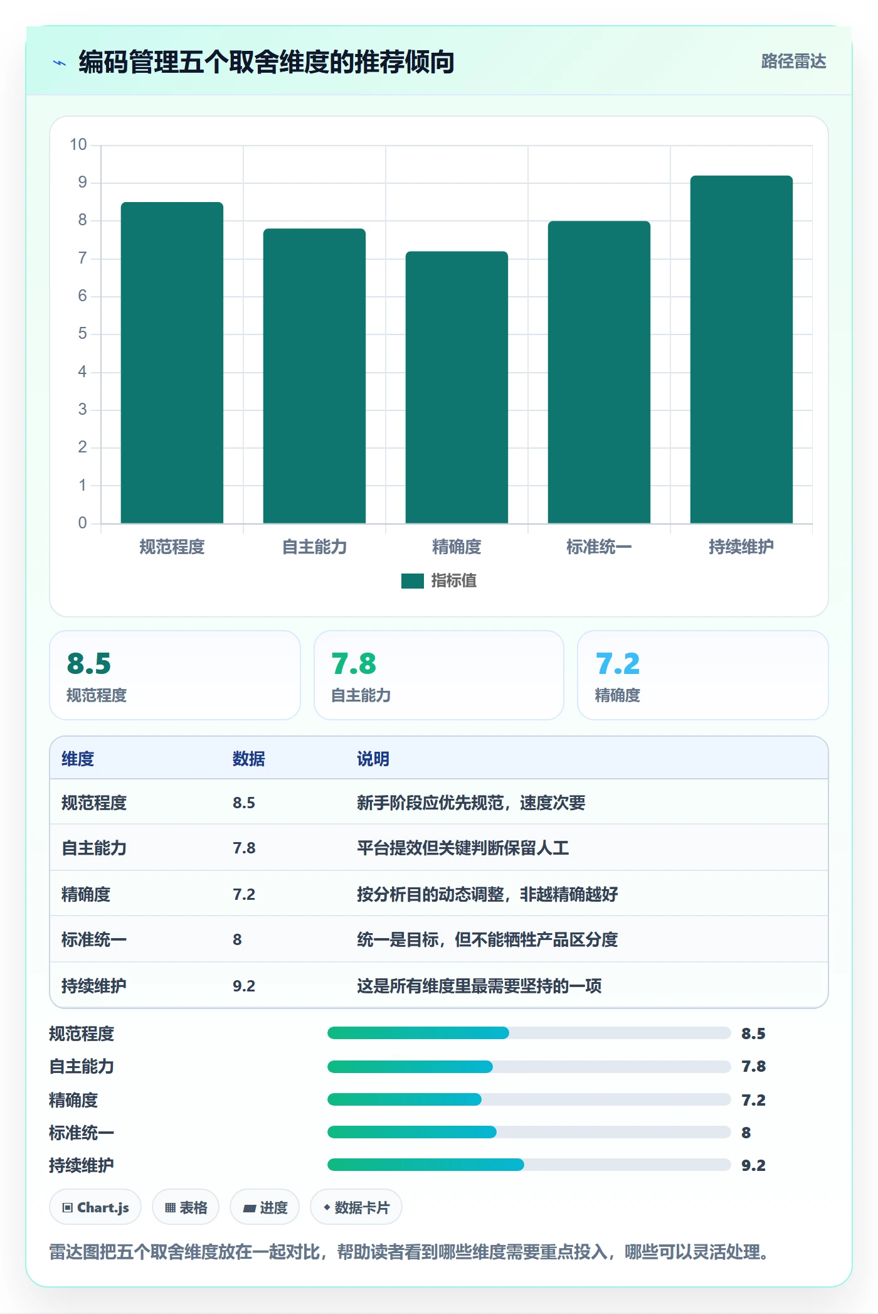878x1314 pixels.
Task: Click the 标准统一 cell in the table
Action: (x=94, y=939)
